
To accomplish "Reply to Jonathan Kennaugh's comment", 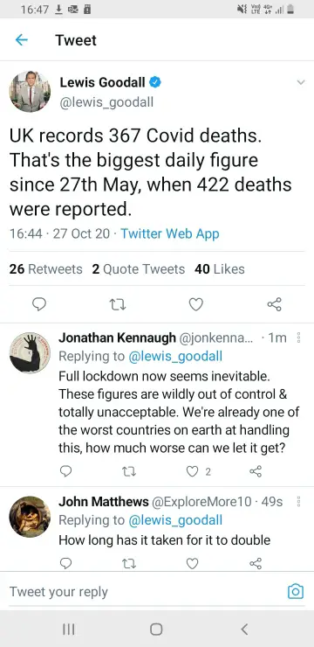I will 65,470.
